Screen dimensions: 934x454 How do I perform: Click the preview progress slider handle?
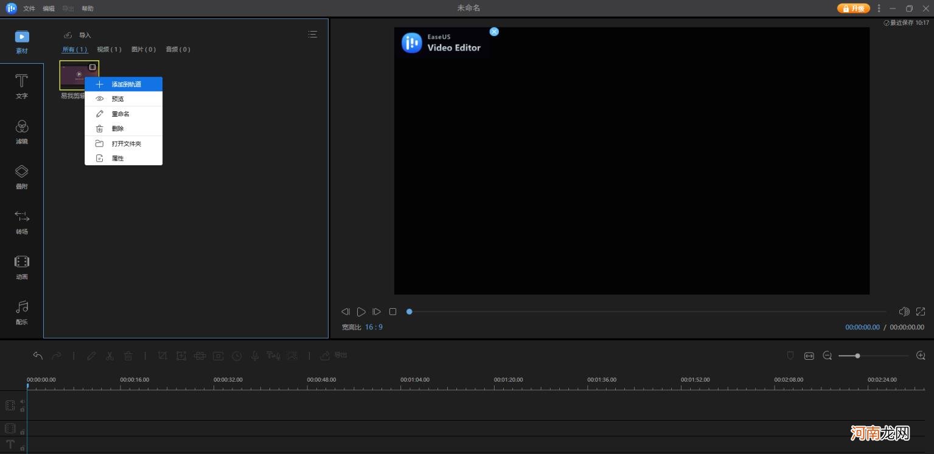coord(409,312)
